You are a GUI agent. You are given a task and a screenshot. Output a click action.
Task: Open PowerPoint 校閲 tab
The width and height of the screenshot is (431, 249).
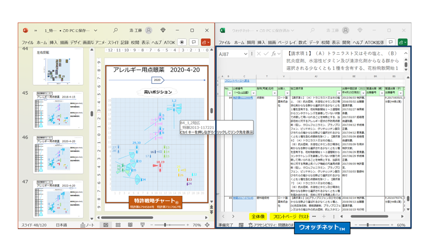[135, 42]
